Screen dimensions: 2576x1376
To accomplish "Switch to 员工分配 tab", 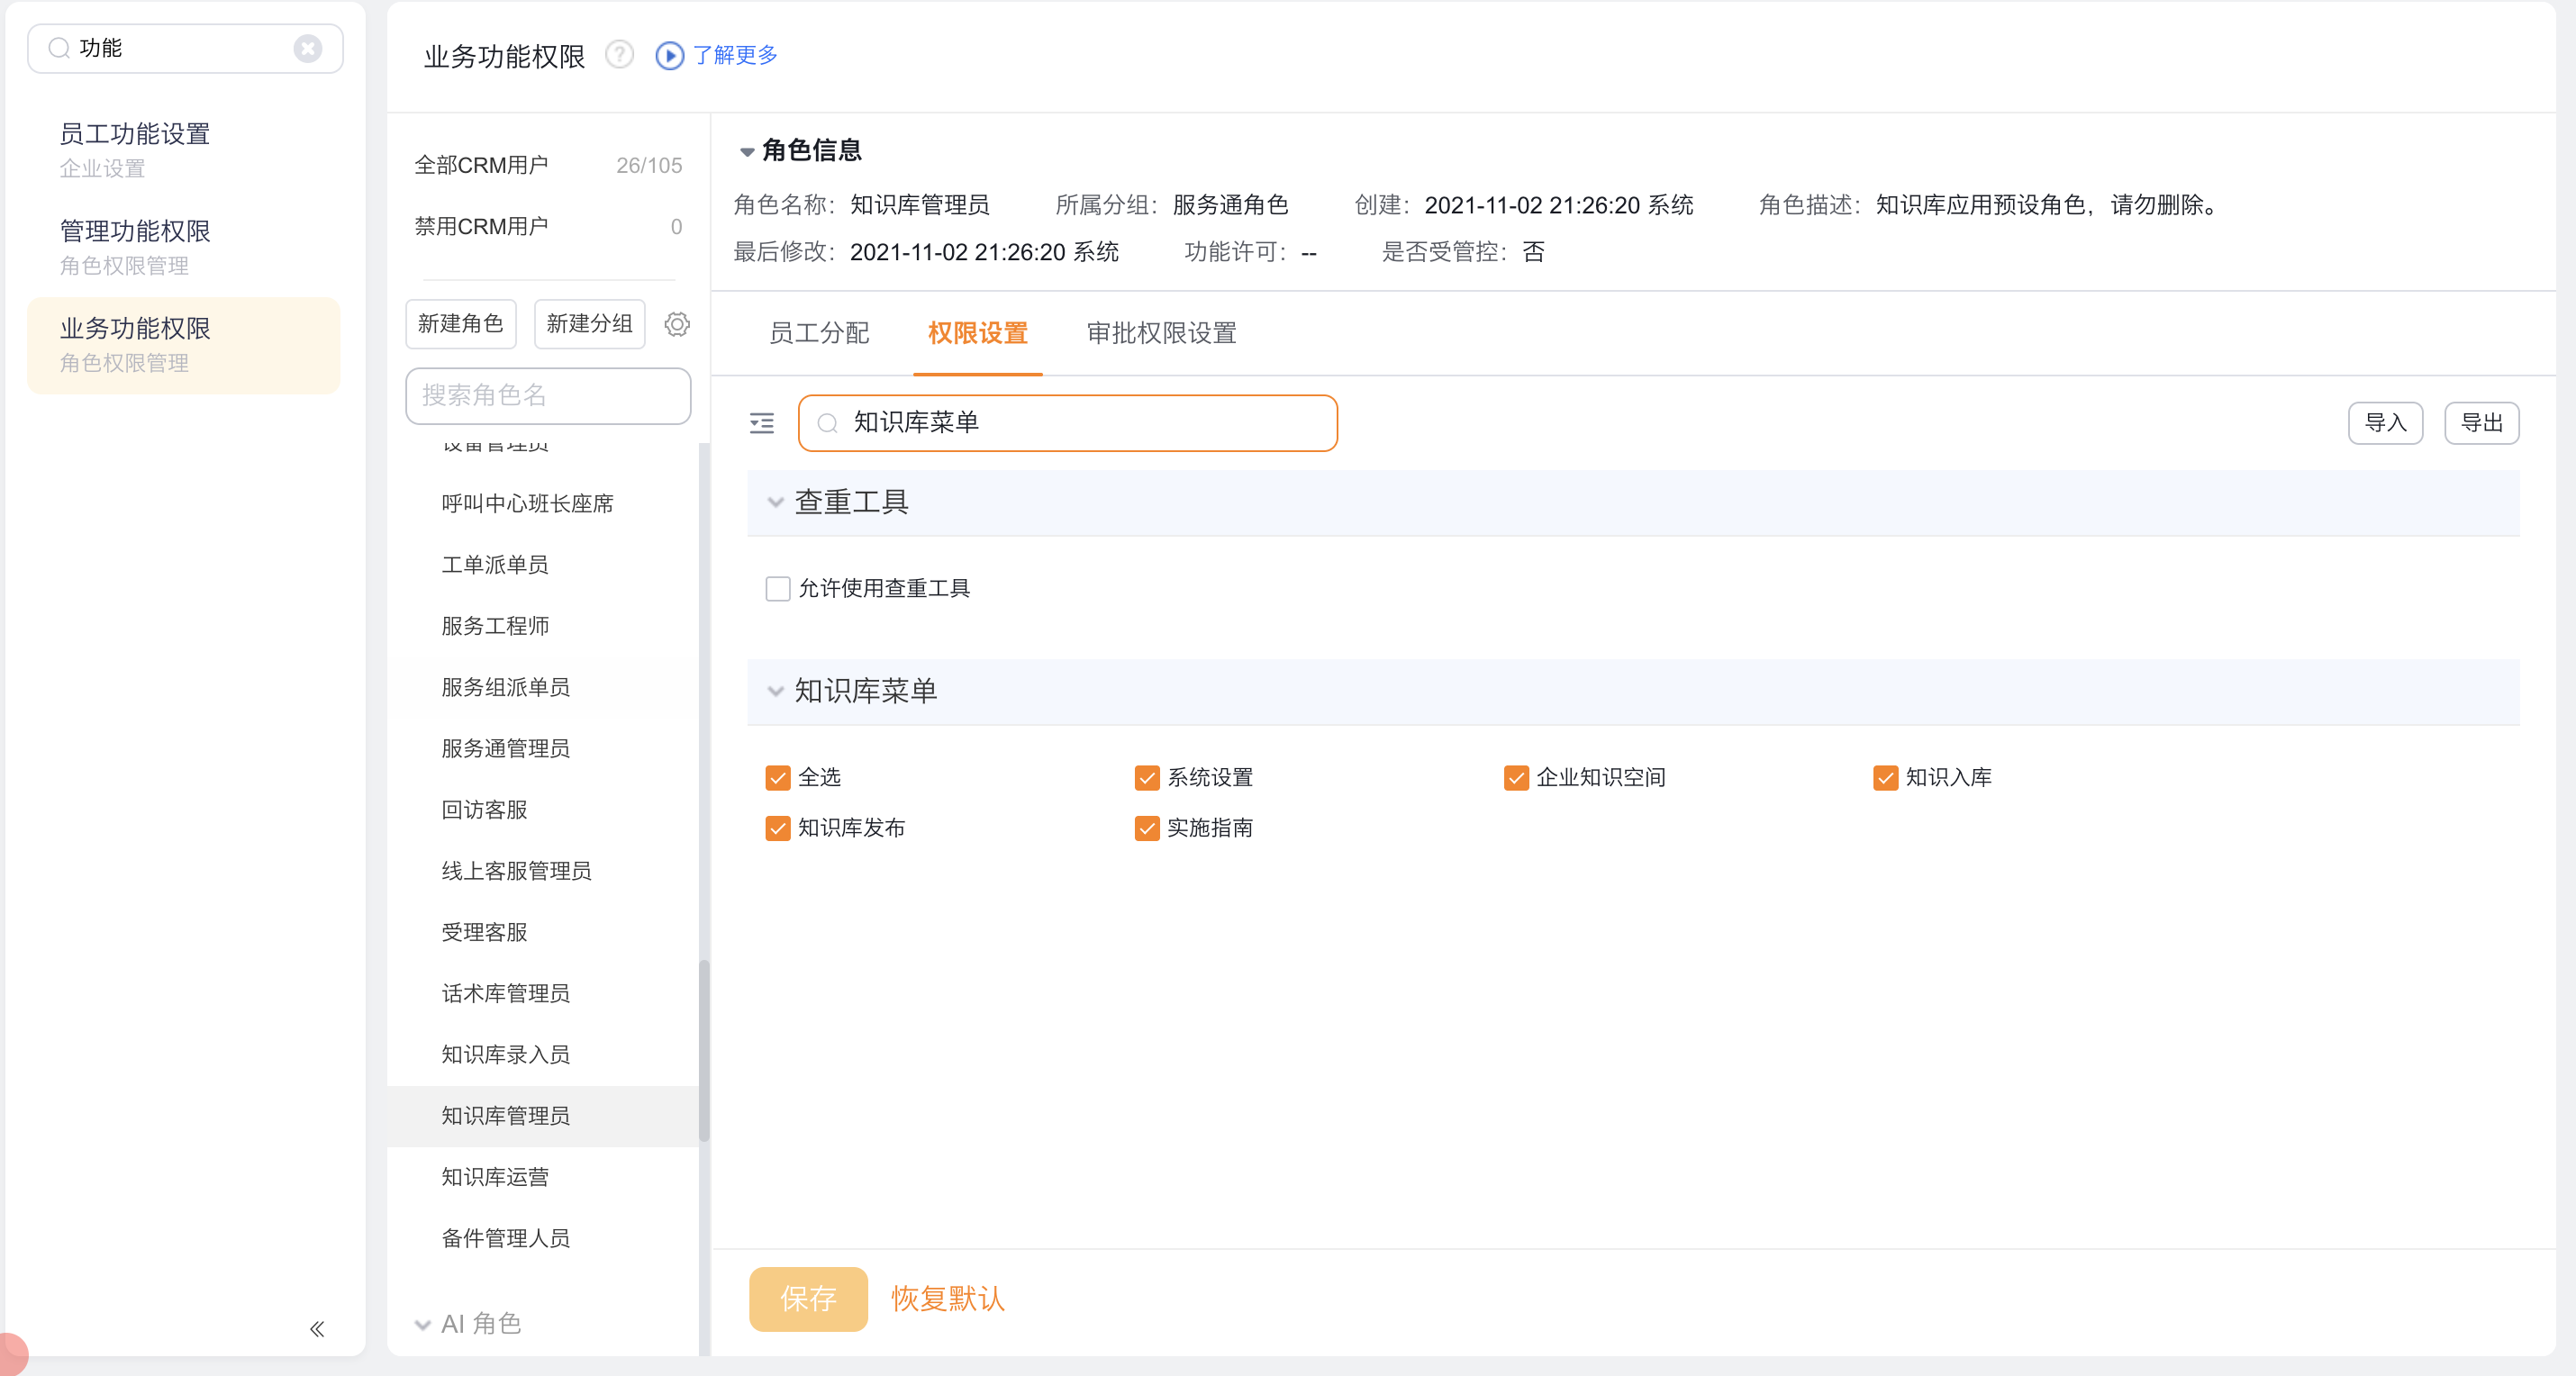I will tap(818, 333).
